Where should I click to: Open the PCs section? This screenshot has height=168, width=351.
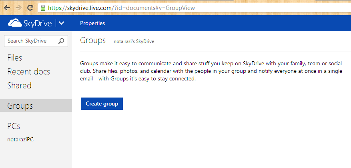(14, 126)
